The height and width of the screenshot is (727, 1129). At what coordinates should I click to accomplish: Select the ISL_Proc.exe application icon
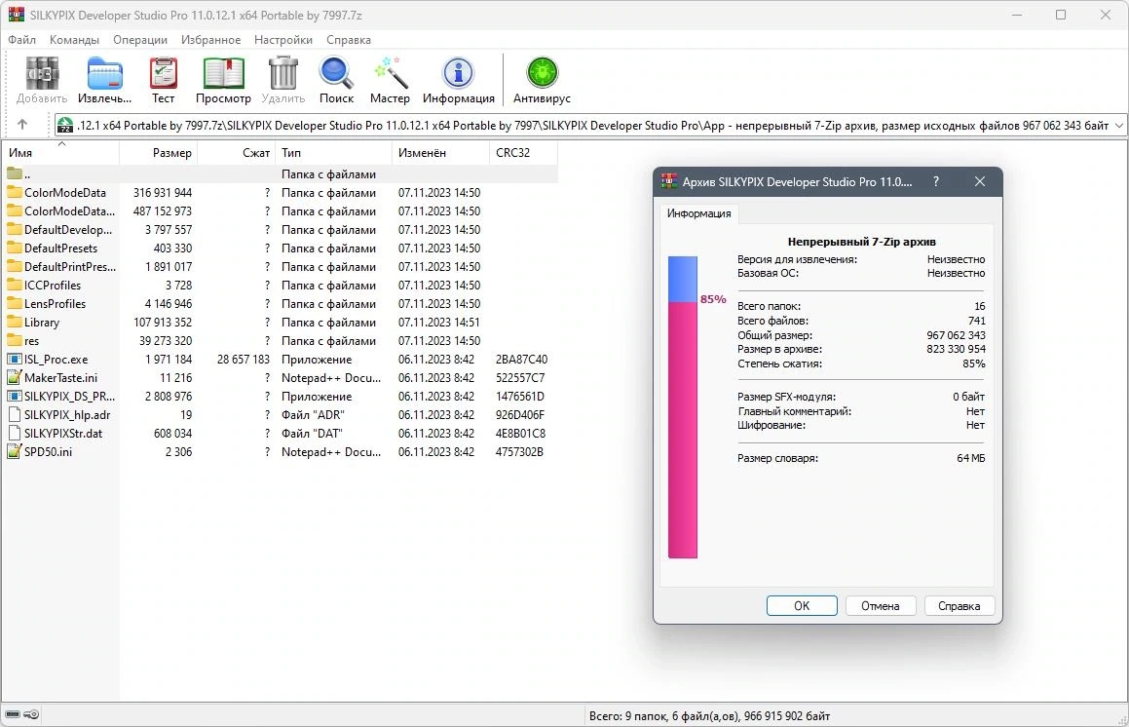[15, 359]
